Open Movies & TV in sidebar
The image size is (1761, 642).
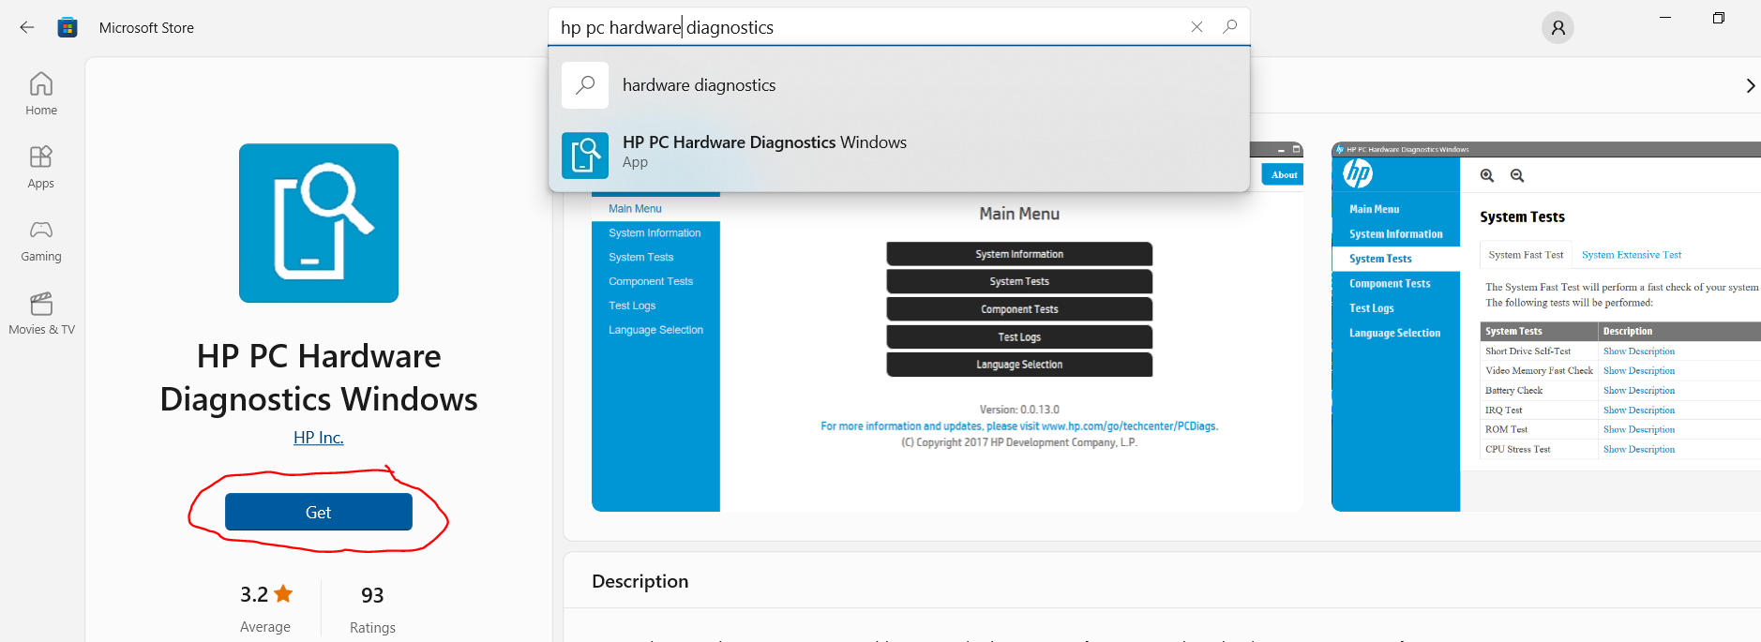pyautogui.click(x=41, y=313)
